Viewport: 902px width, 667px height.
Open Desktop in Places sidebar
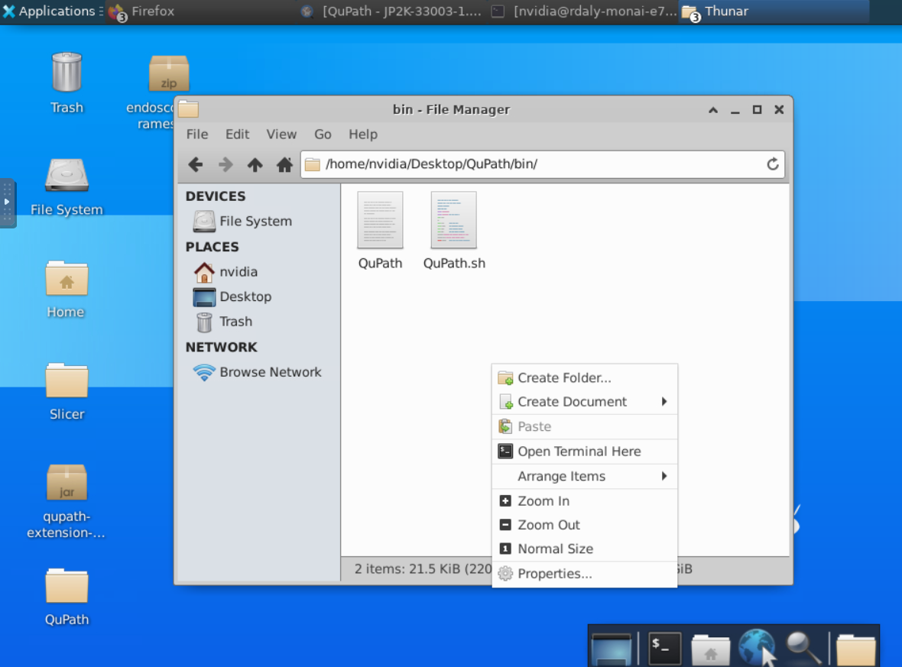245,296
